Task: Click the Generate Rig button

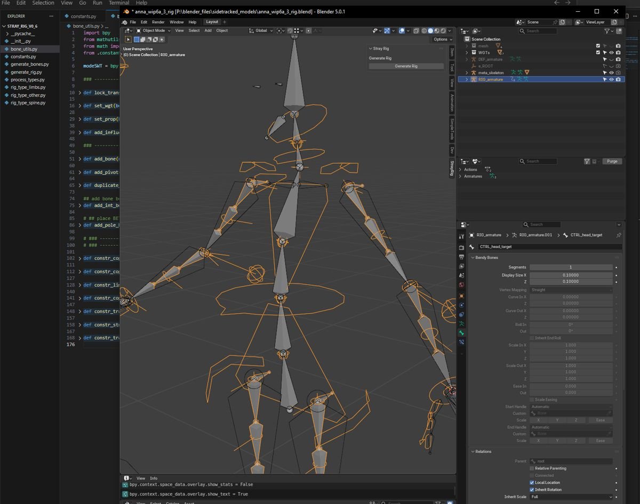Action: click(x=406, y=66)
